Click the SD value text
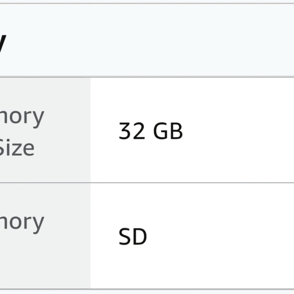294x294 pixels. (x=133, y=236)
